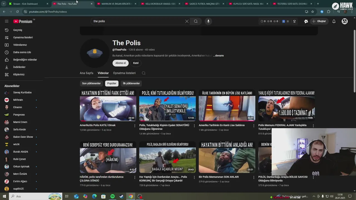This screenshot has height=200, width=356.
Task: Switch to MAYMUN VE İNSAN browser tab
Action: click(117, 4)
